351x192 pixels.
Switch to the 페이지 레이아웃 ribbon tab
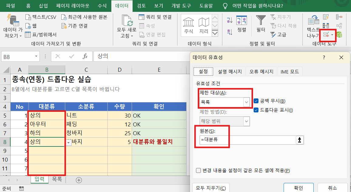73,6
